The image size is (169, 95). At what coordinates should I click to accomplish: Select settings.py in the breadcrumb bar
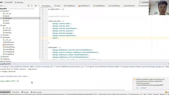pos(19,2)
